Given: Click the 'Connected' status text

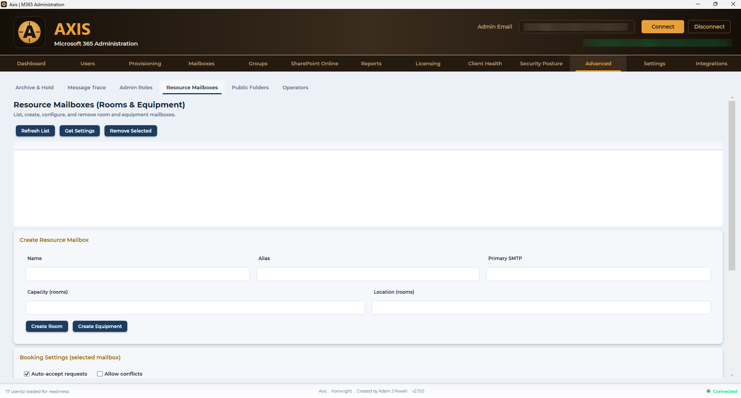Looking at the screenshot, I should point(725,391).
